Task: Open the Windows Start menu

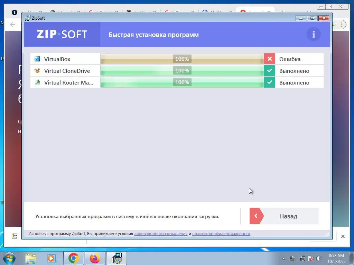Action: coord(9,258)
